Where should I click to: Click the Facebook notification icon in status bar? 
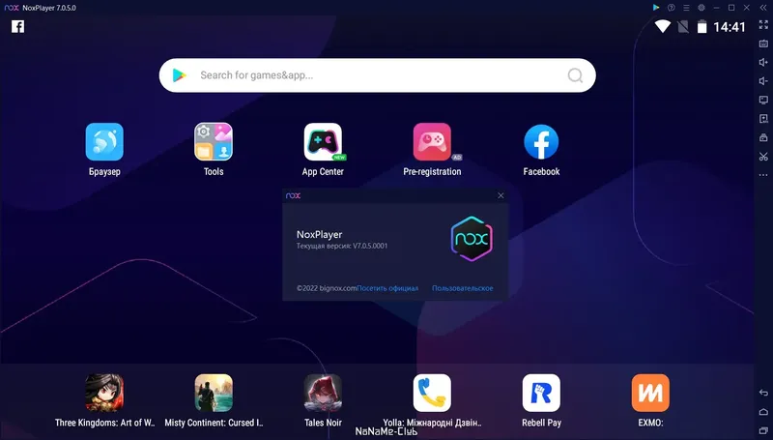pos(17,26)
